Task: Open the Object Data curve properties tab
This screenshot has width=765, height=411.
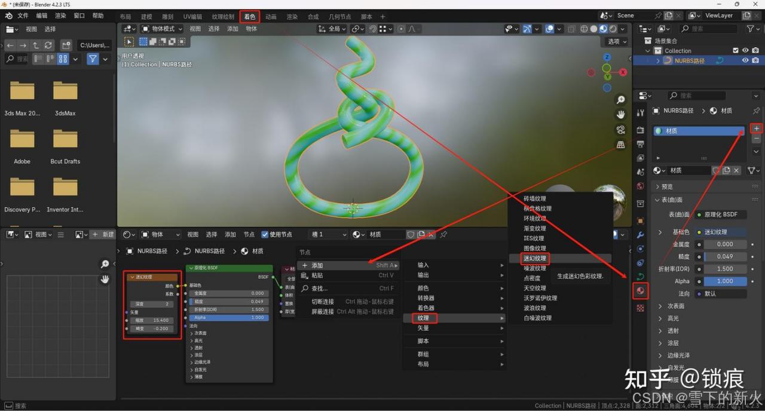Action: [x=641, y=277]
